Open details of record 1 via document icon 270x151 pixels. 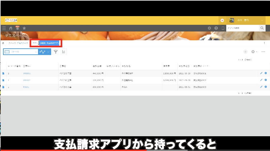[x=3, y=87]
